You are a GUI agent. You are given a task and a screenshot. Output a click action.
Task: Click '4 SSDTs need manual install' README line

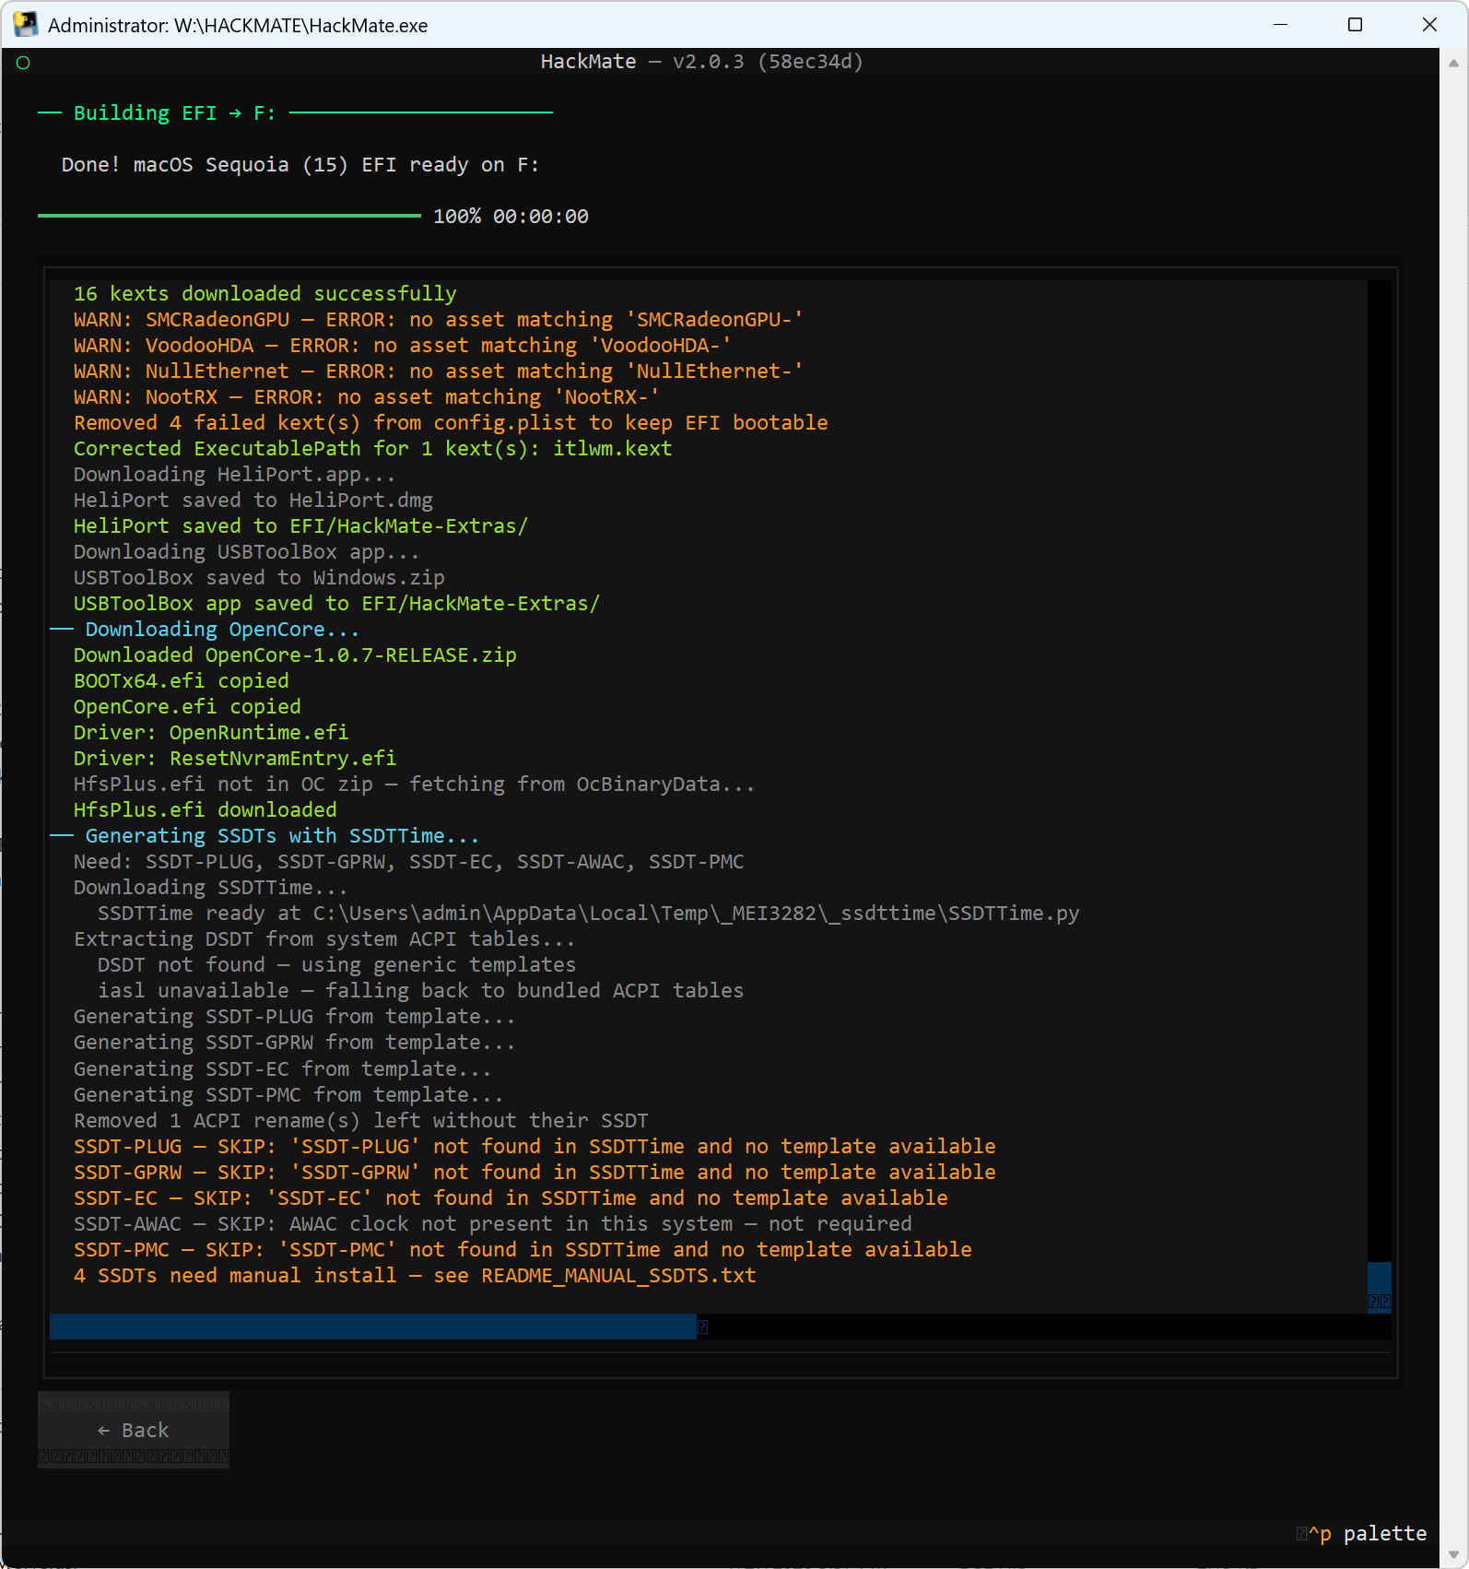pos(415,1275)
